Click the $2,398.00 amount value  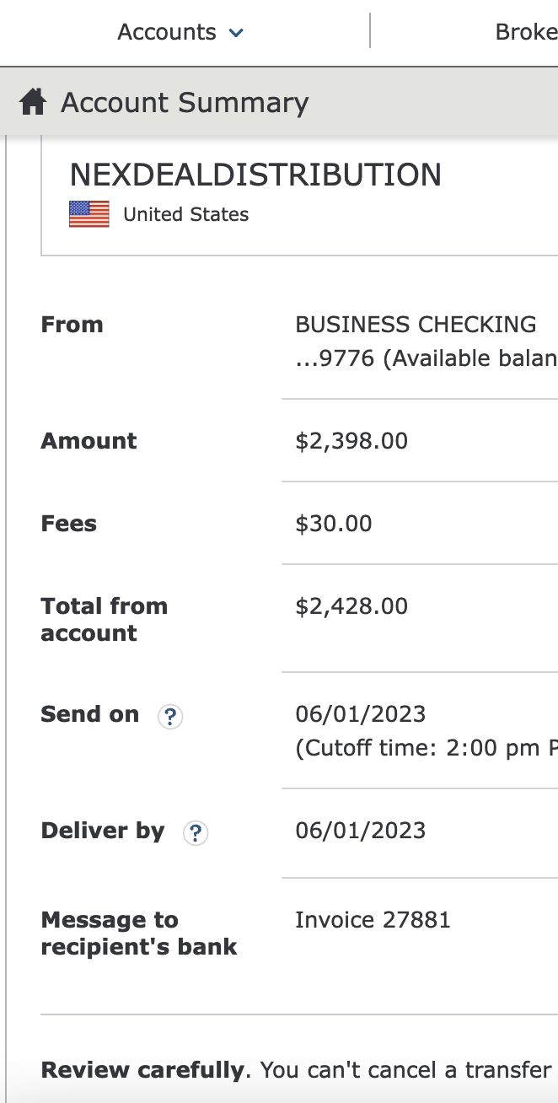point(351,441)
